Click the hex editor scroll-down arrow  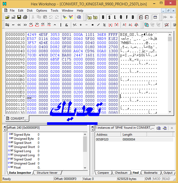(170, 111)
